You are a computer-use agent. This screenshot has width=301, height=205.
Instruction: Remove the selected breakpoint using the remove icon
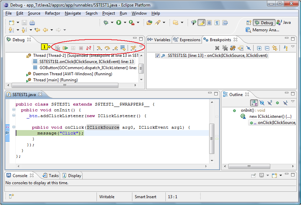tap(217, 48)
